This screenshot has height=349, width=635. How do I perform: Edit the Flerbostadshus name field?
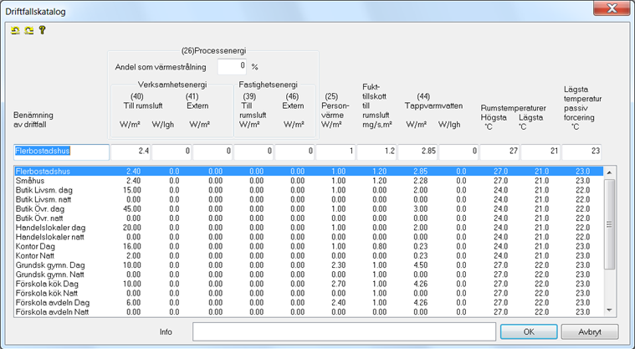coord(62,151)
